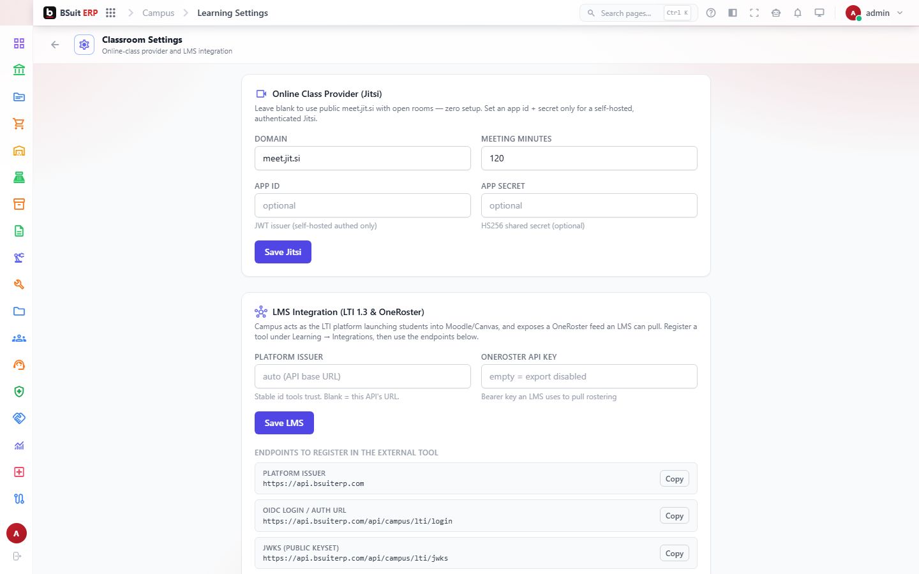Go back using the left arrow
The width and height of the screenshot is (919, 574).
(x=55, y=45)
